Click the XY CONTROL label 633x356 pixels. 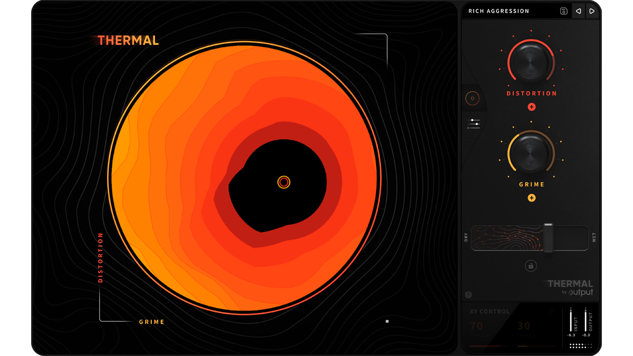click(x=490, y=312)
